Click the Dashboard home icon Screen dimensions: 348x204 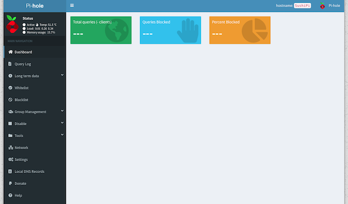tap(10, 52)
